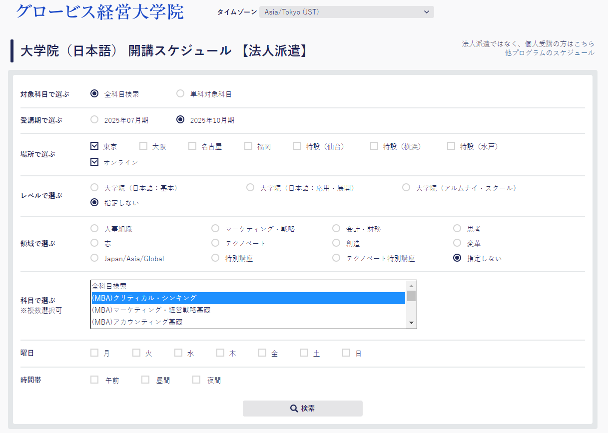The height and width of the screenshot is (433, 608).
Task: Check the 名古屋 location checkbox
Action: pyautogui.click(x=192, y=146)
